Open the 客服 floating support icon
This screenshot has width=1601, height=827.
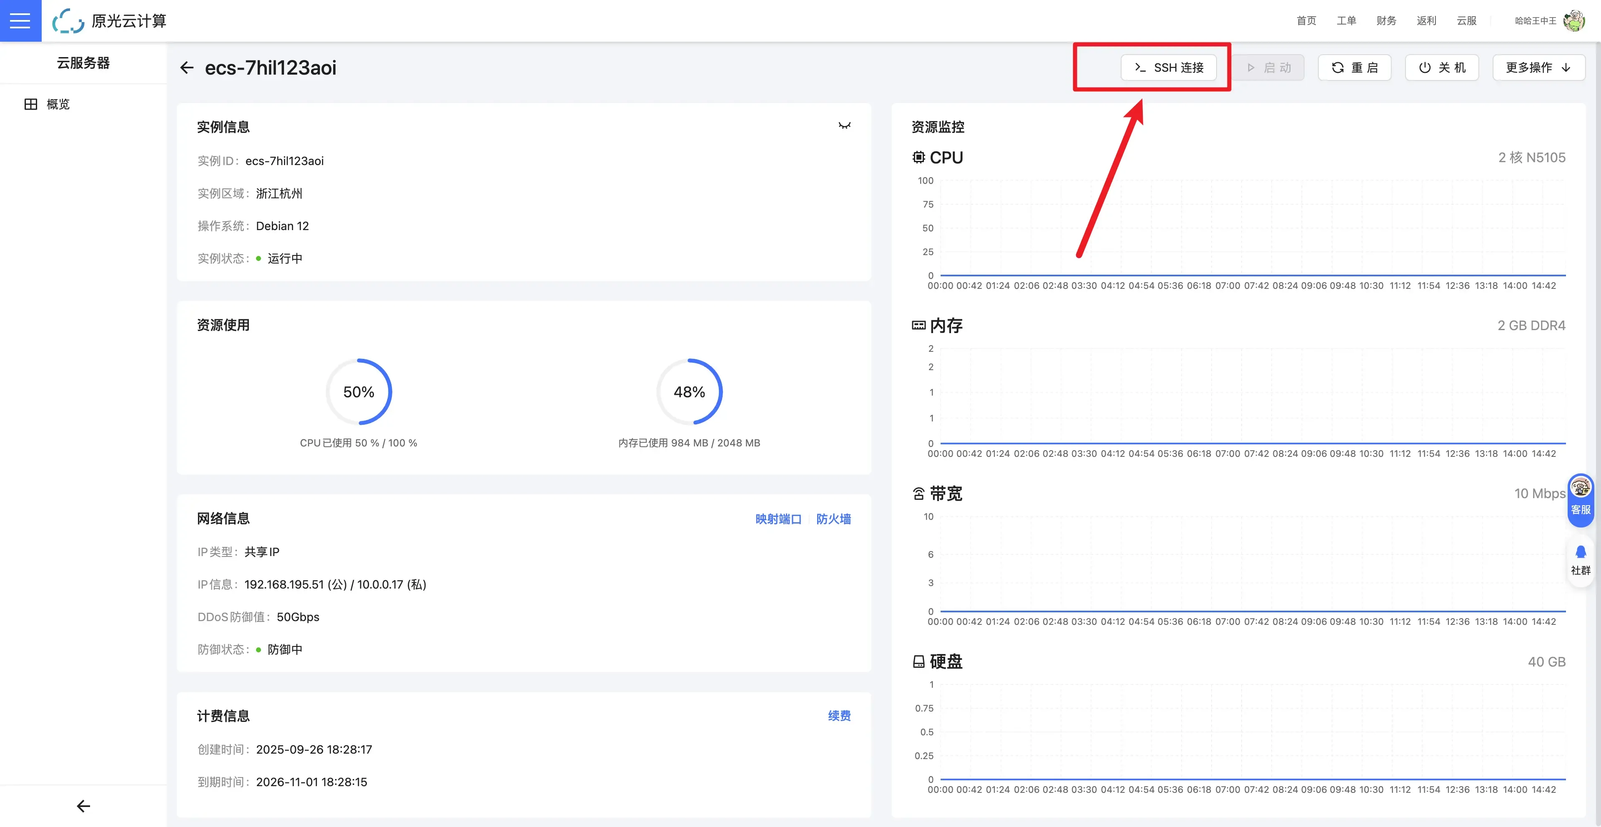pos(1581,497)
